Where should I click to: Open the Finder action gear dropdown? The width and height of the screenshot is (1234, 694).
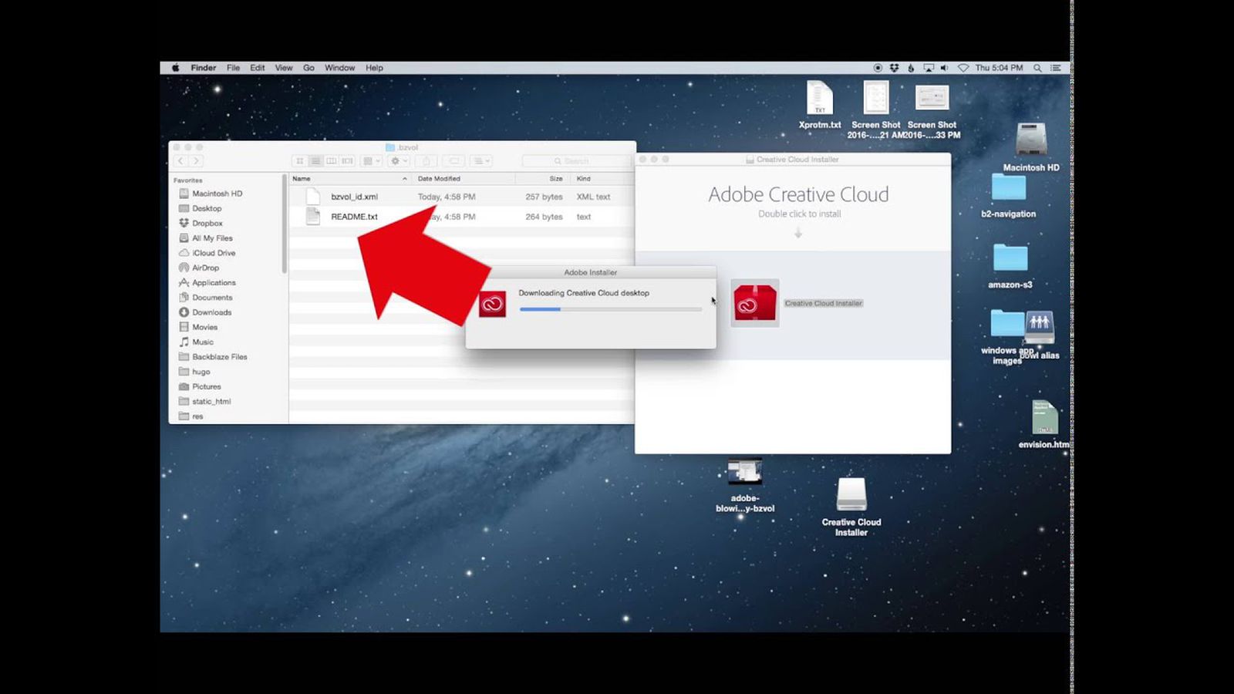pyautogui.click(x=398, y=161)
